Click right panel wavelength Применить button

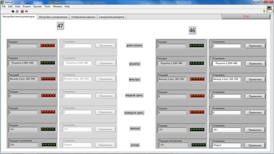(x=255, y=46)
